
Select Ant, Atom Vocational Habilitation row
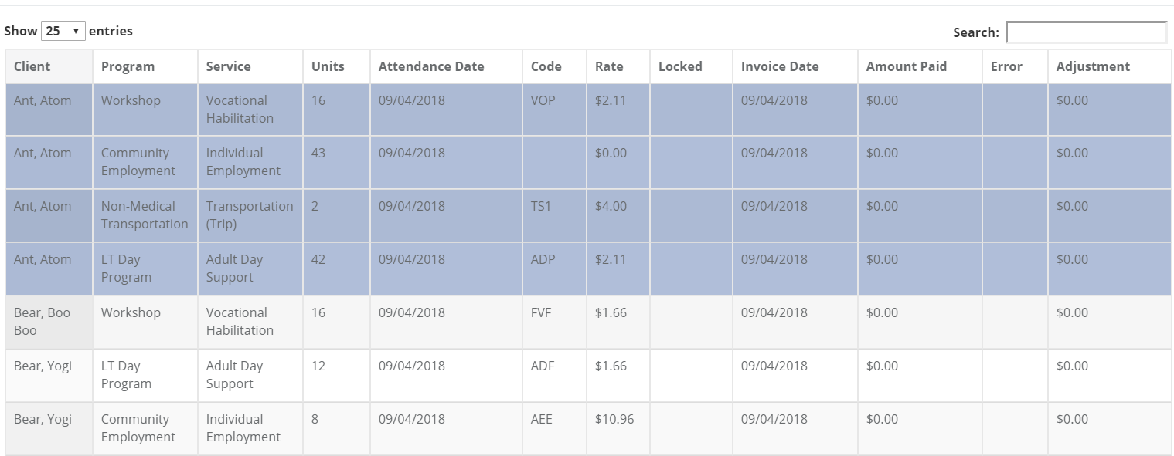click(x=240, y=110)
